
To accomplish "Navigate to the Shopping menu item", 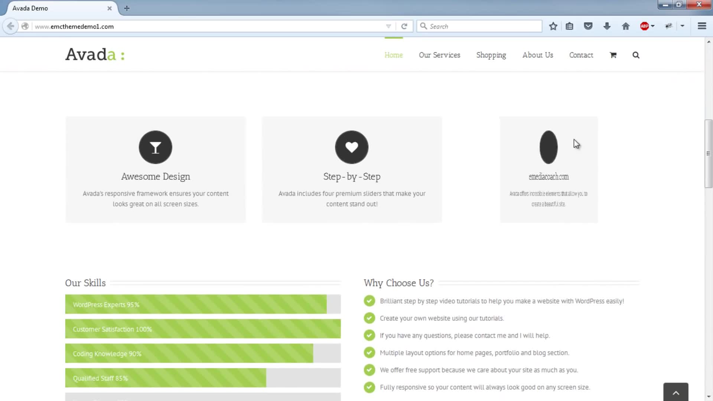I will point(491,55).
